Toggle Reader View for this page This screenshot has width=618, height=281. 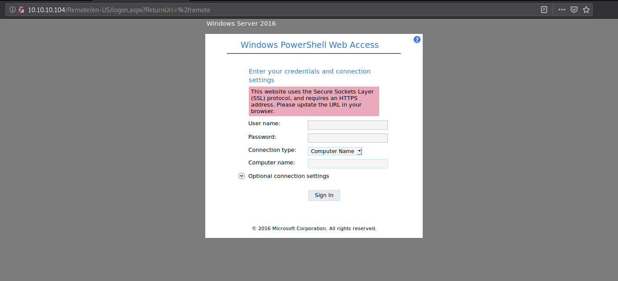[544, 10]
